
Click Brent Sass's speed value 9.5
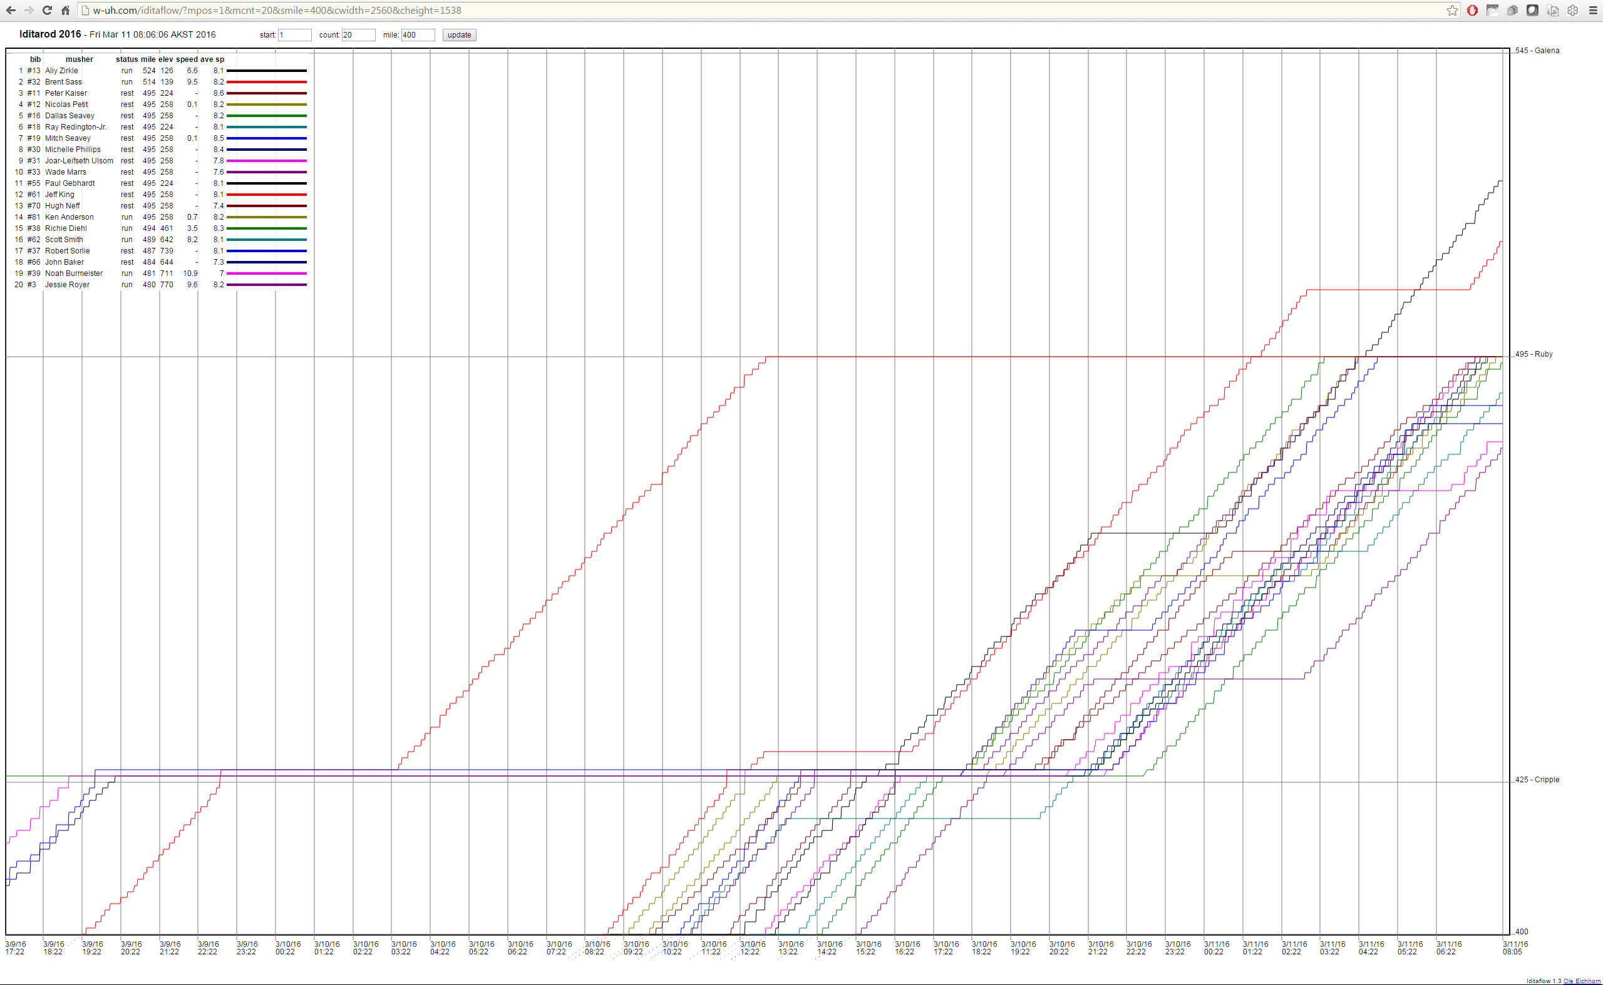(192, 82)
